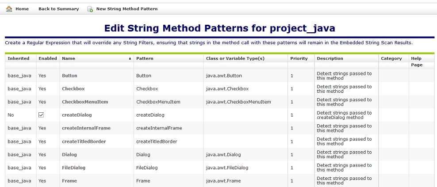The image size is (437, 187).
Task: Open the createDialog pattern name link
Action: [77, 115]
